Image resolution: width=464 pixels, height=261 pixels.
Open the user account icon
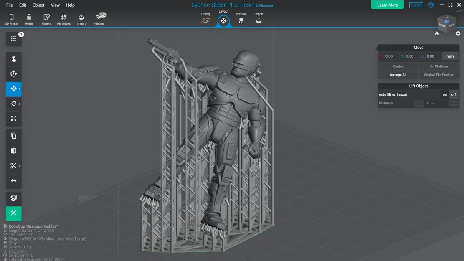pyautogui.click(x=431, y=5)
